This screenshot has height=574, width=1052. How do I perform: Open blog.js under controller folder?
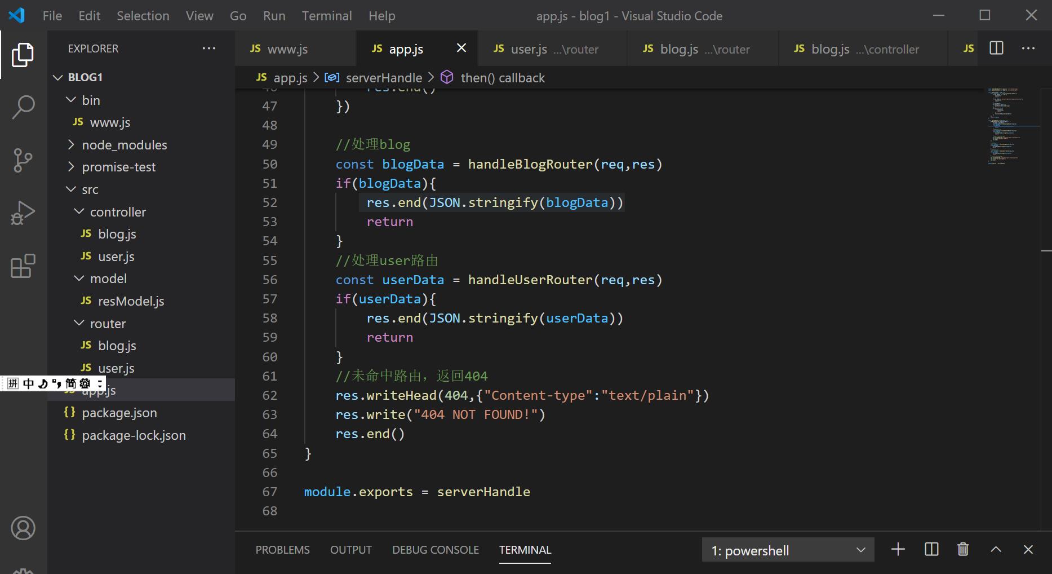pyautogui.click(x=141, y=234)
